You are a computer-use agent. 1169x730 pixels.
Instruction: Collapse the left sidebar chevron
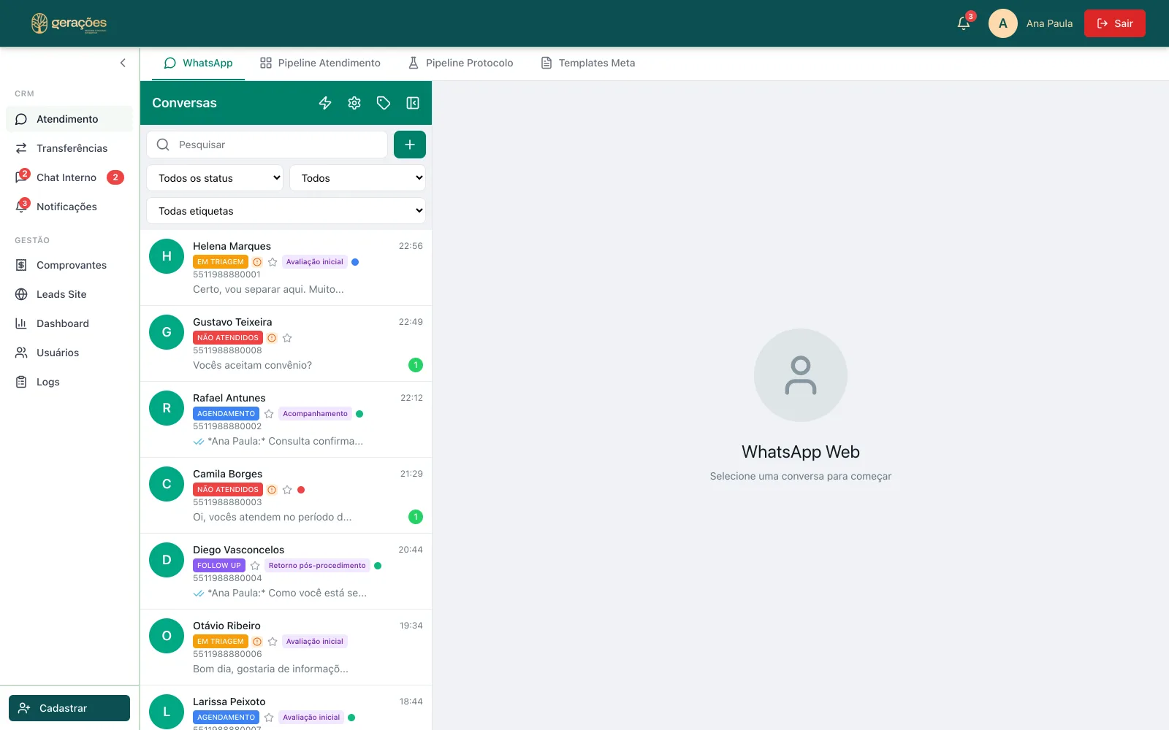(x=123, y=63)
